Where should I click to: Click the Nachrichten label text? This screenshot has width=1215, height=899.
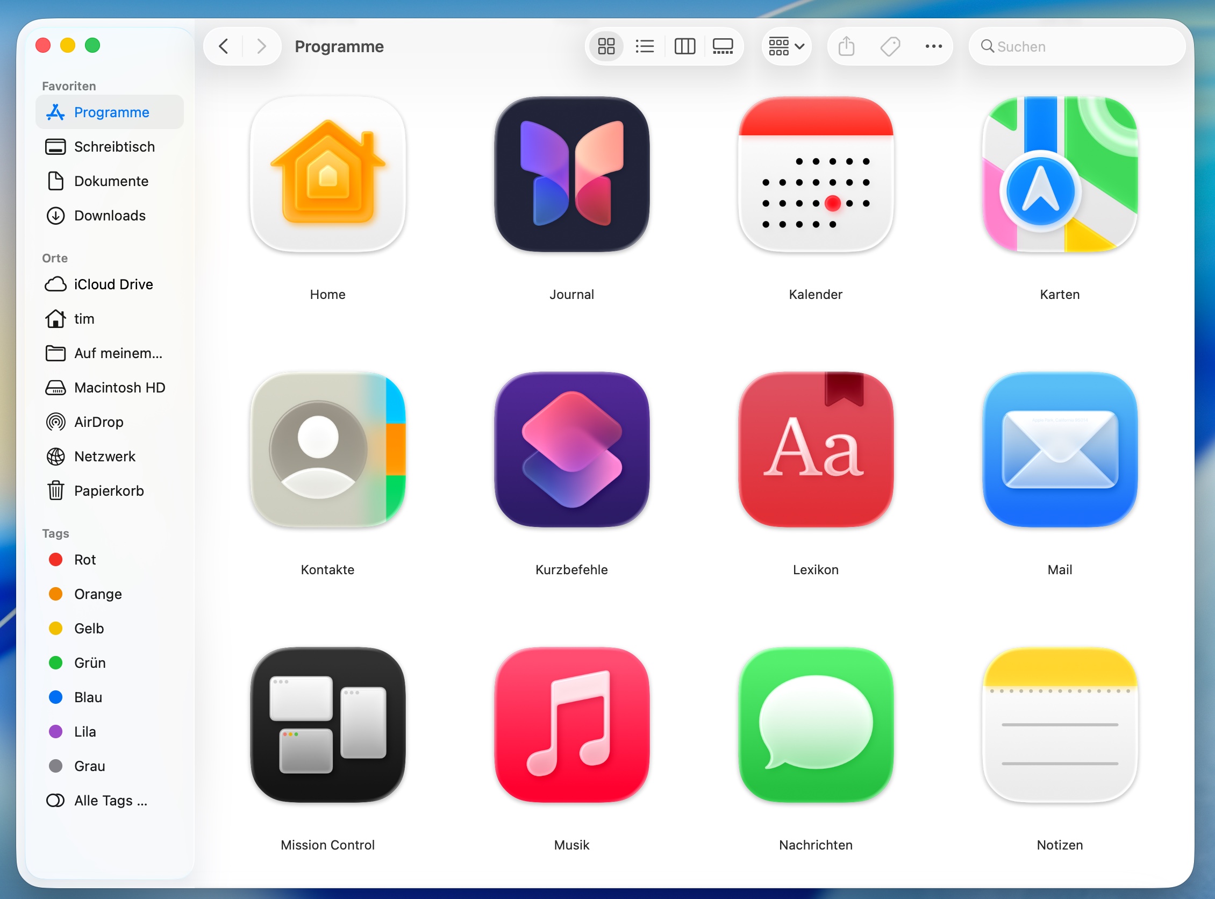[x=816, y=845]
